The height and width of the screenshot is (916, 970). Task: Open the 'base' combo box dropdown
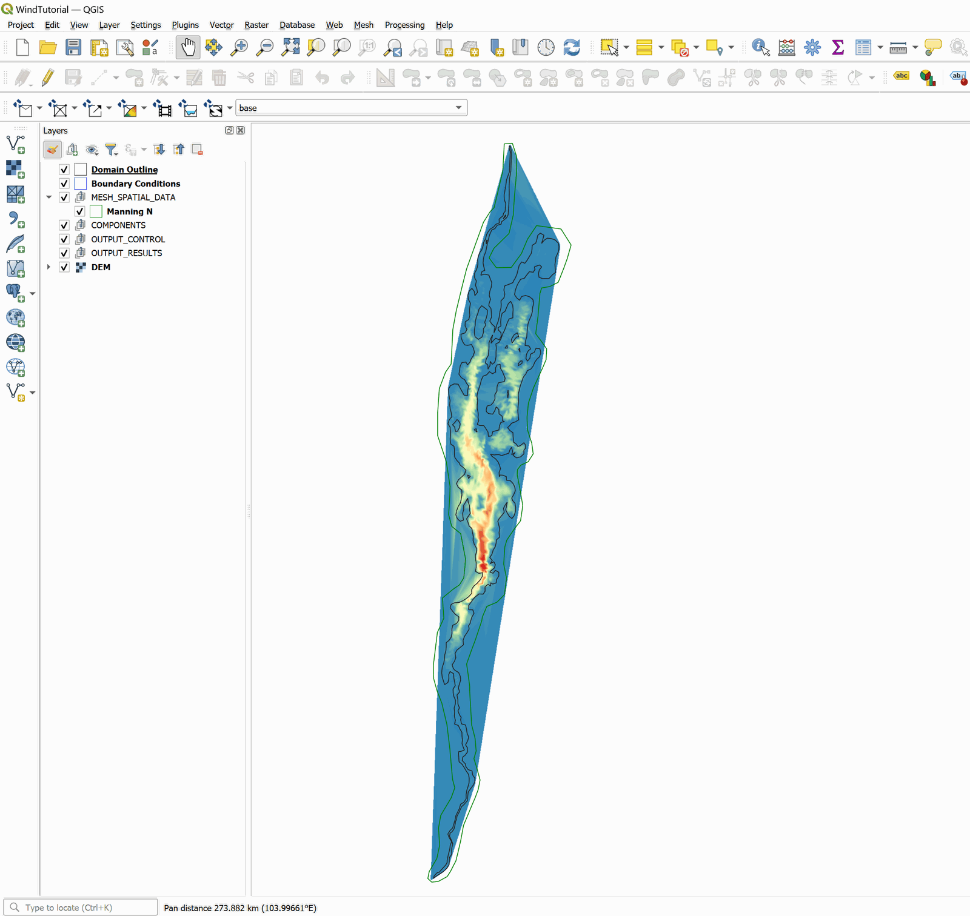[x=458, y=108]
